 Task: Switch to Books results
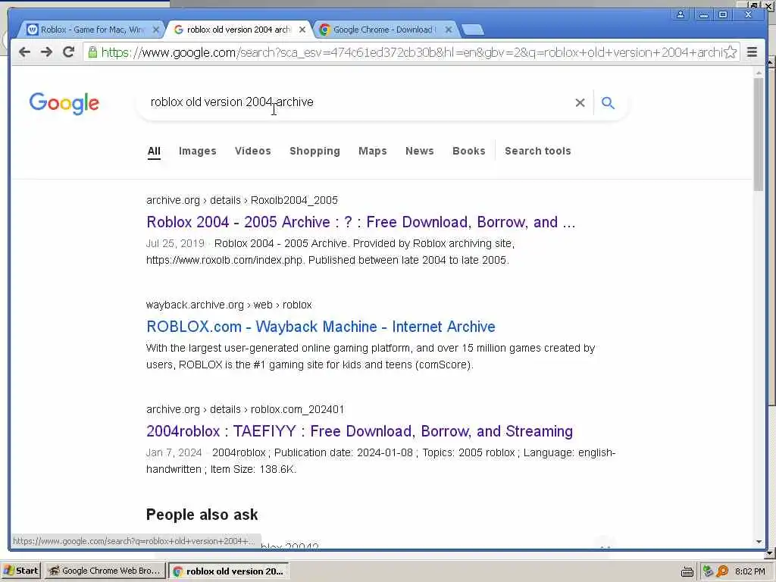(x=468, y=151)
